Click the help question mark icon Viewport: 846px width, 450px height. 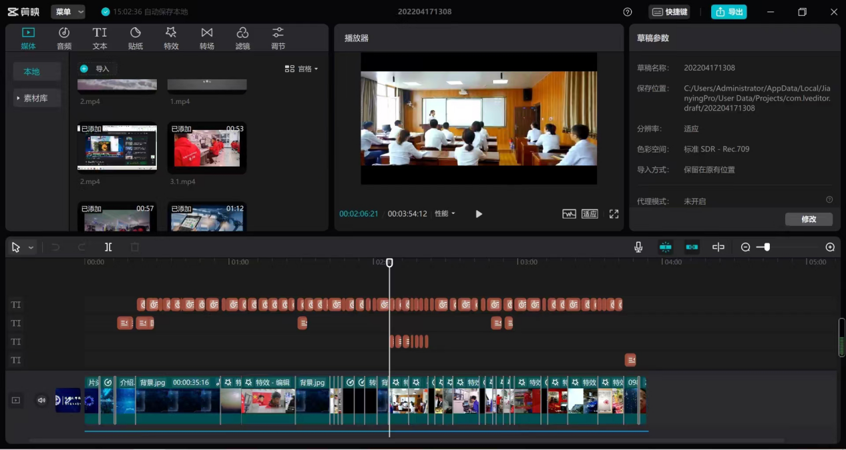(628, 12)
